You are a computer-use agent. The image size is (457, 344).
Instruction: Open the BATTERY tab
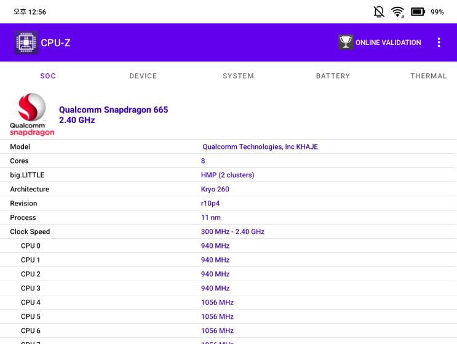coord(333,76)
